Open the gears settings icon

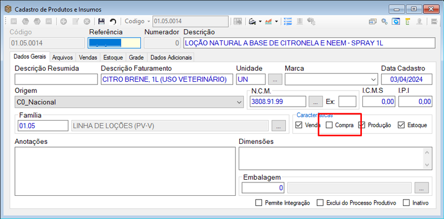(x=384, y=22)
